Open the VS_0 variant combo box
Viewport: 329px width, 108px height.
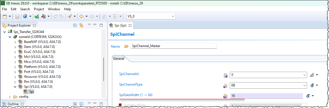(x=151, y=16)
